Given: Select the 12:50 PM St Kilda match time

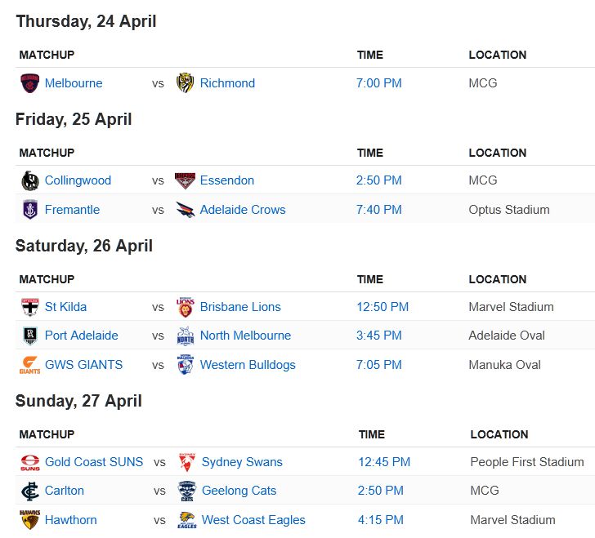Looking at the screenshot, I should click(382, 307).
